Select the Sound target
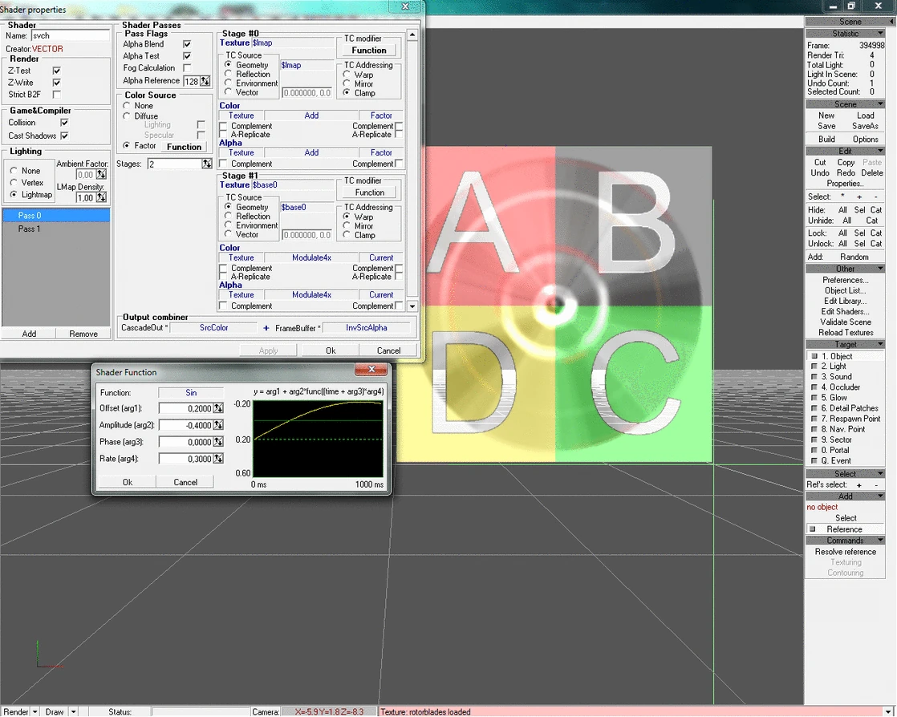Image resolution: width=897 pixels, height=717 pixels. click(846, 377)
